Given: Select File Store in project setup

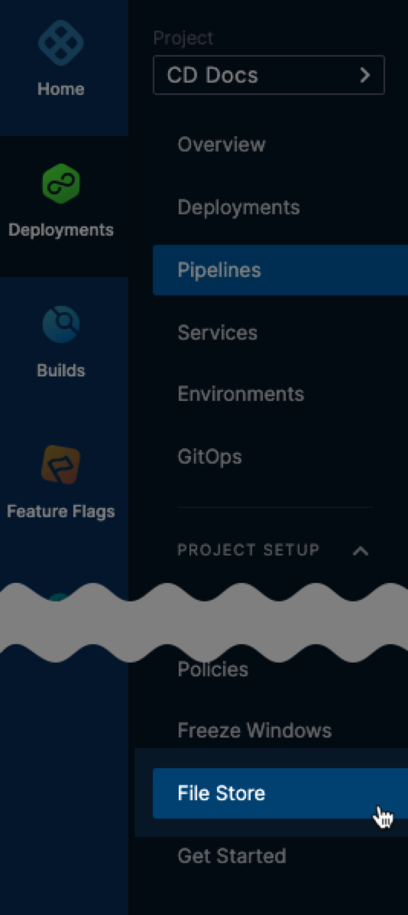Looking at the screenshot, I should pyautogui.click(x=280, y=793).
